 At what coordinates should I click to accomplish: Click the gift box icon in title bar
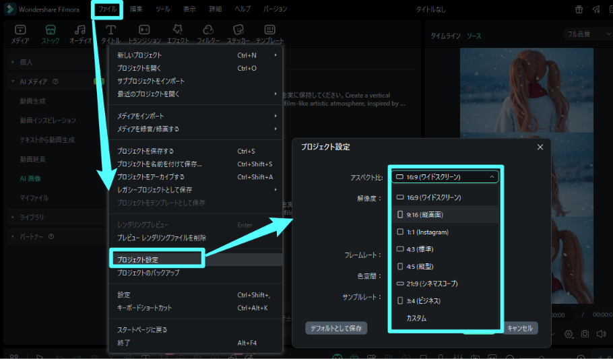(579, 9)
